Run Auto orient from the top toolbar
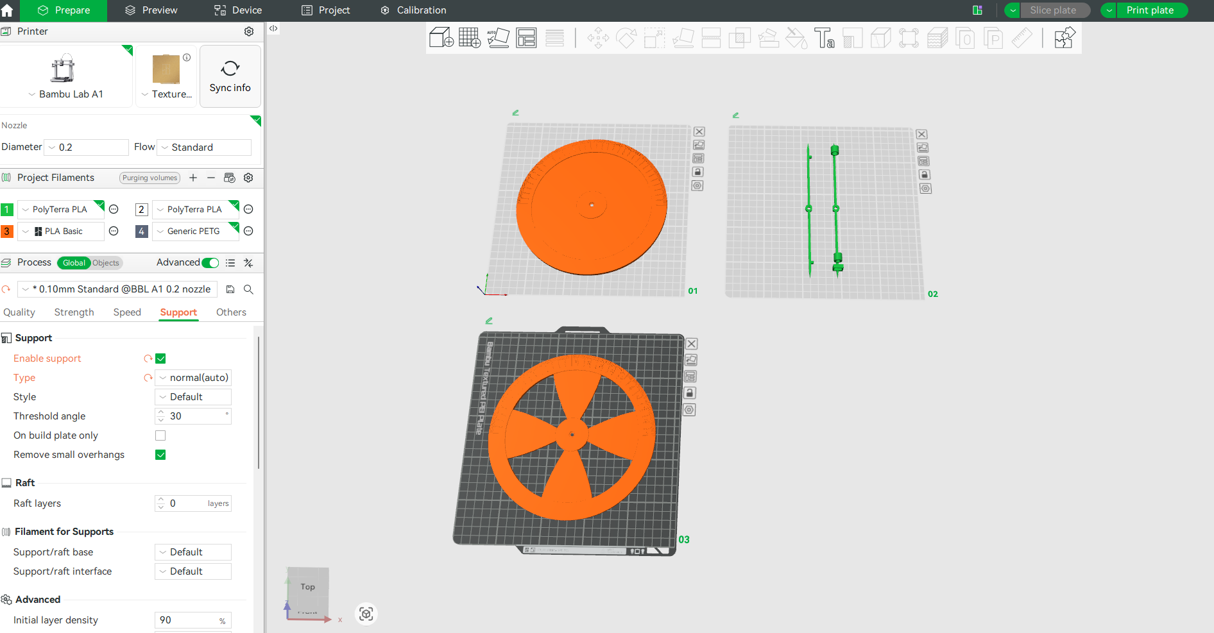This screenshot has width=1214, height=633. coord(498,38)
